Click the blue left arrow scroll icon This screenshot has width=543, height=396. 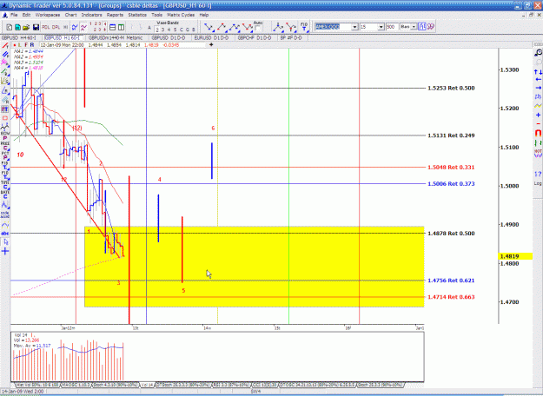coord(538,80)
